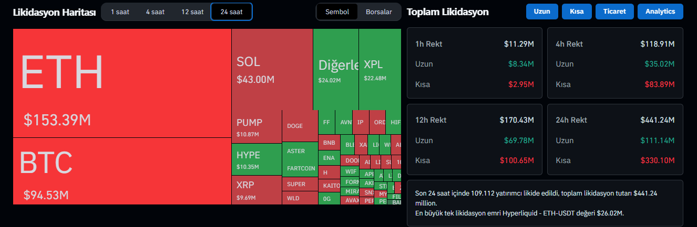Click the ETH liquidation tile
Screen dimensions: 697x227
(x=122, y=83)
